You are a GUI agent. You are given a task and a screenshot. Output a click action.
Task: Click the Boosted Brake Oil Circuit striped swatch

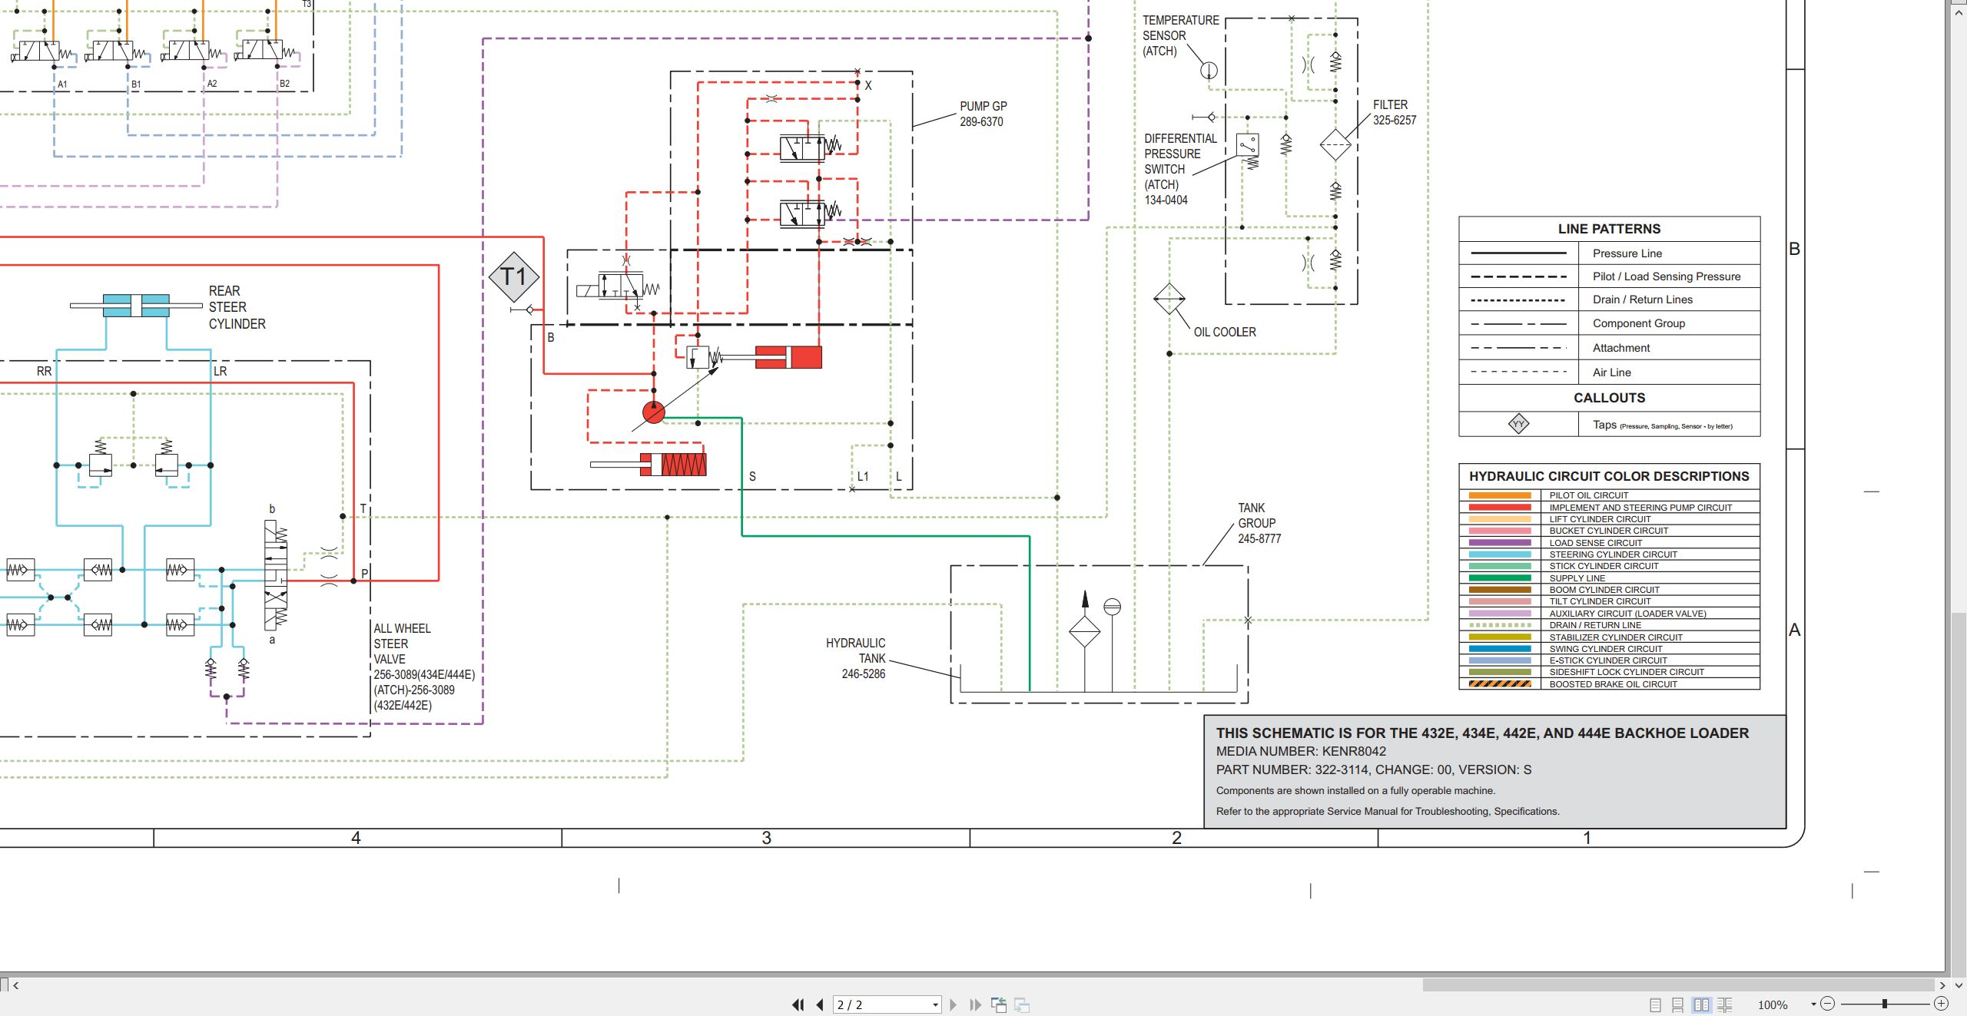pyautogui.click(x=1500, y=684)
